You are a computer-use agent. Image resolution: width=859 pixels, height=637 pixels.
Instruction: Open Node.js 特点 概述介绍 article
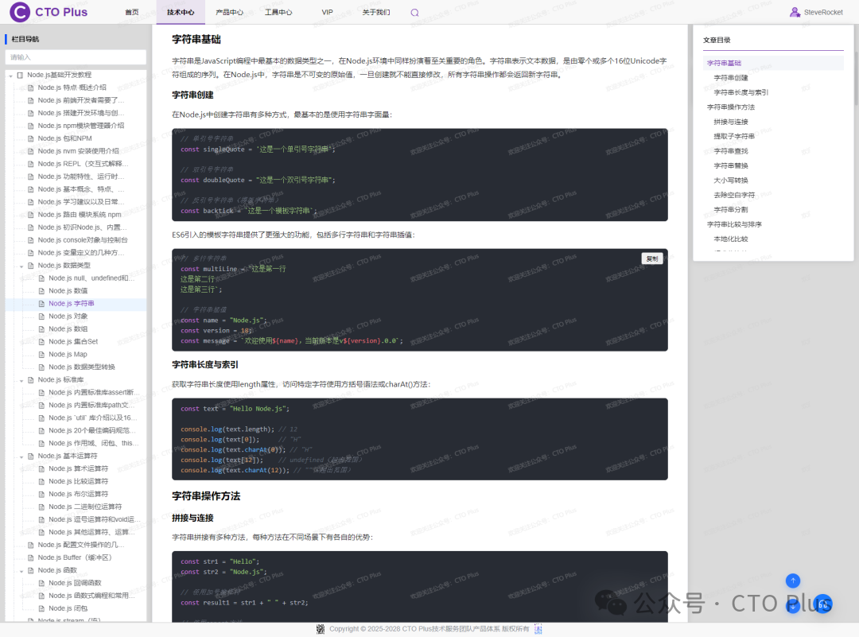[72, 87]
